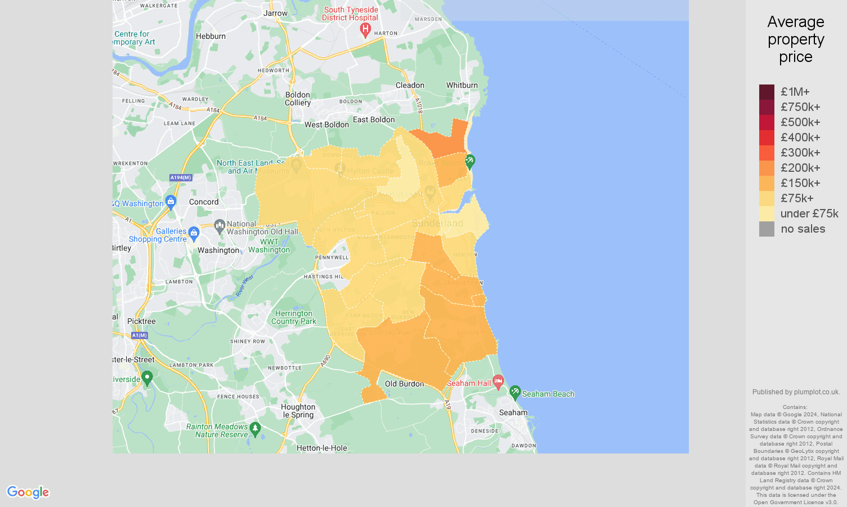Click the Deneside label

tap(485, 431)
